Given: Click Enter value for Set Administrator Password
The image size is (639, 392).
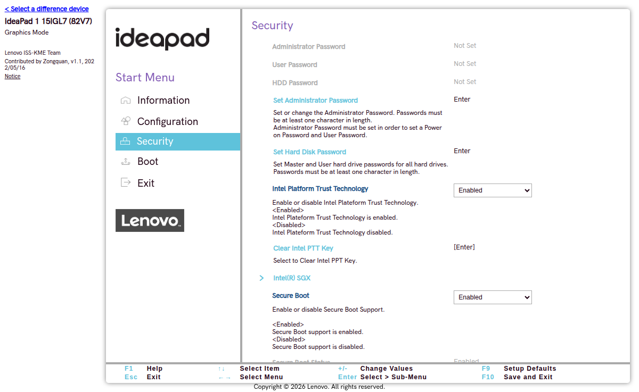Looking at the screenshot, I should pos(462,99).
